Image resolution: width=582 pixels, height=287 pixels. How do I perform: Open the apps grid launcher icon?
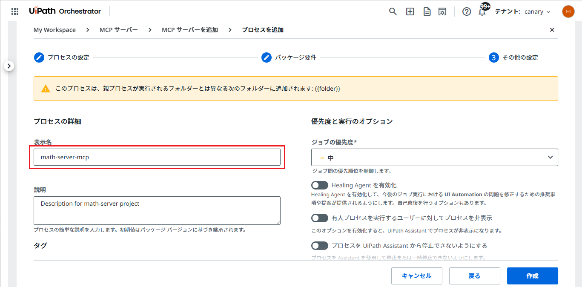(15, 11)
